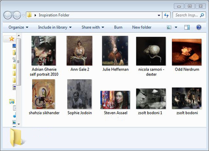
Task: Select the Sophie Jodoin thumbnail
Action: coord(79,94)
